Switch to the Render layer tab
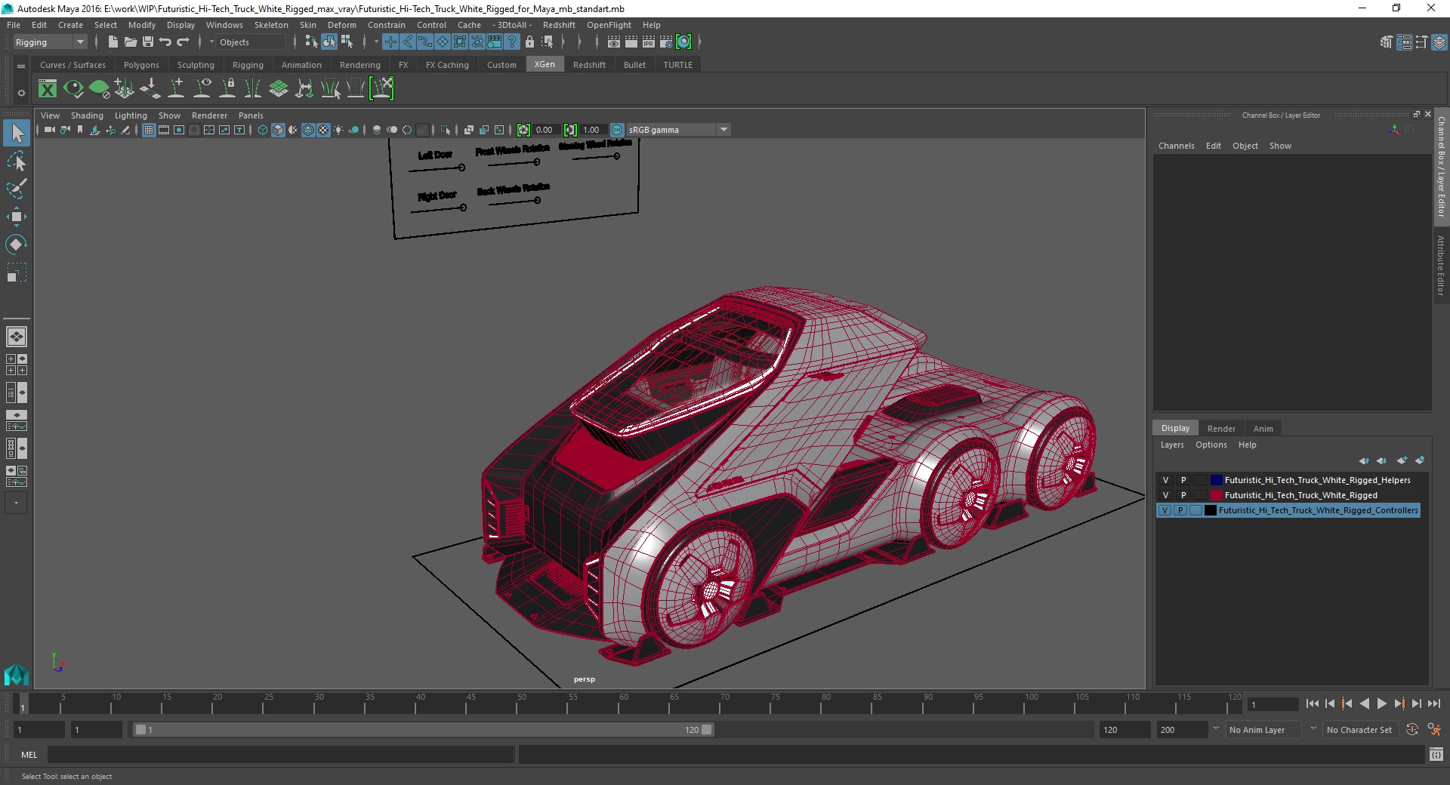Viewport: 1450px width, 785px height. (x=1221, y=429)
